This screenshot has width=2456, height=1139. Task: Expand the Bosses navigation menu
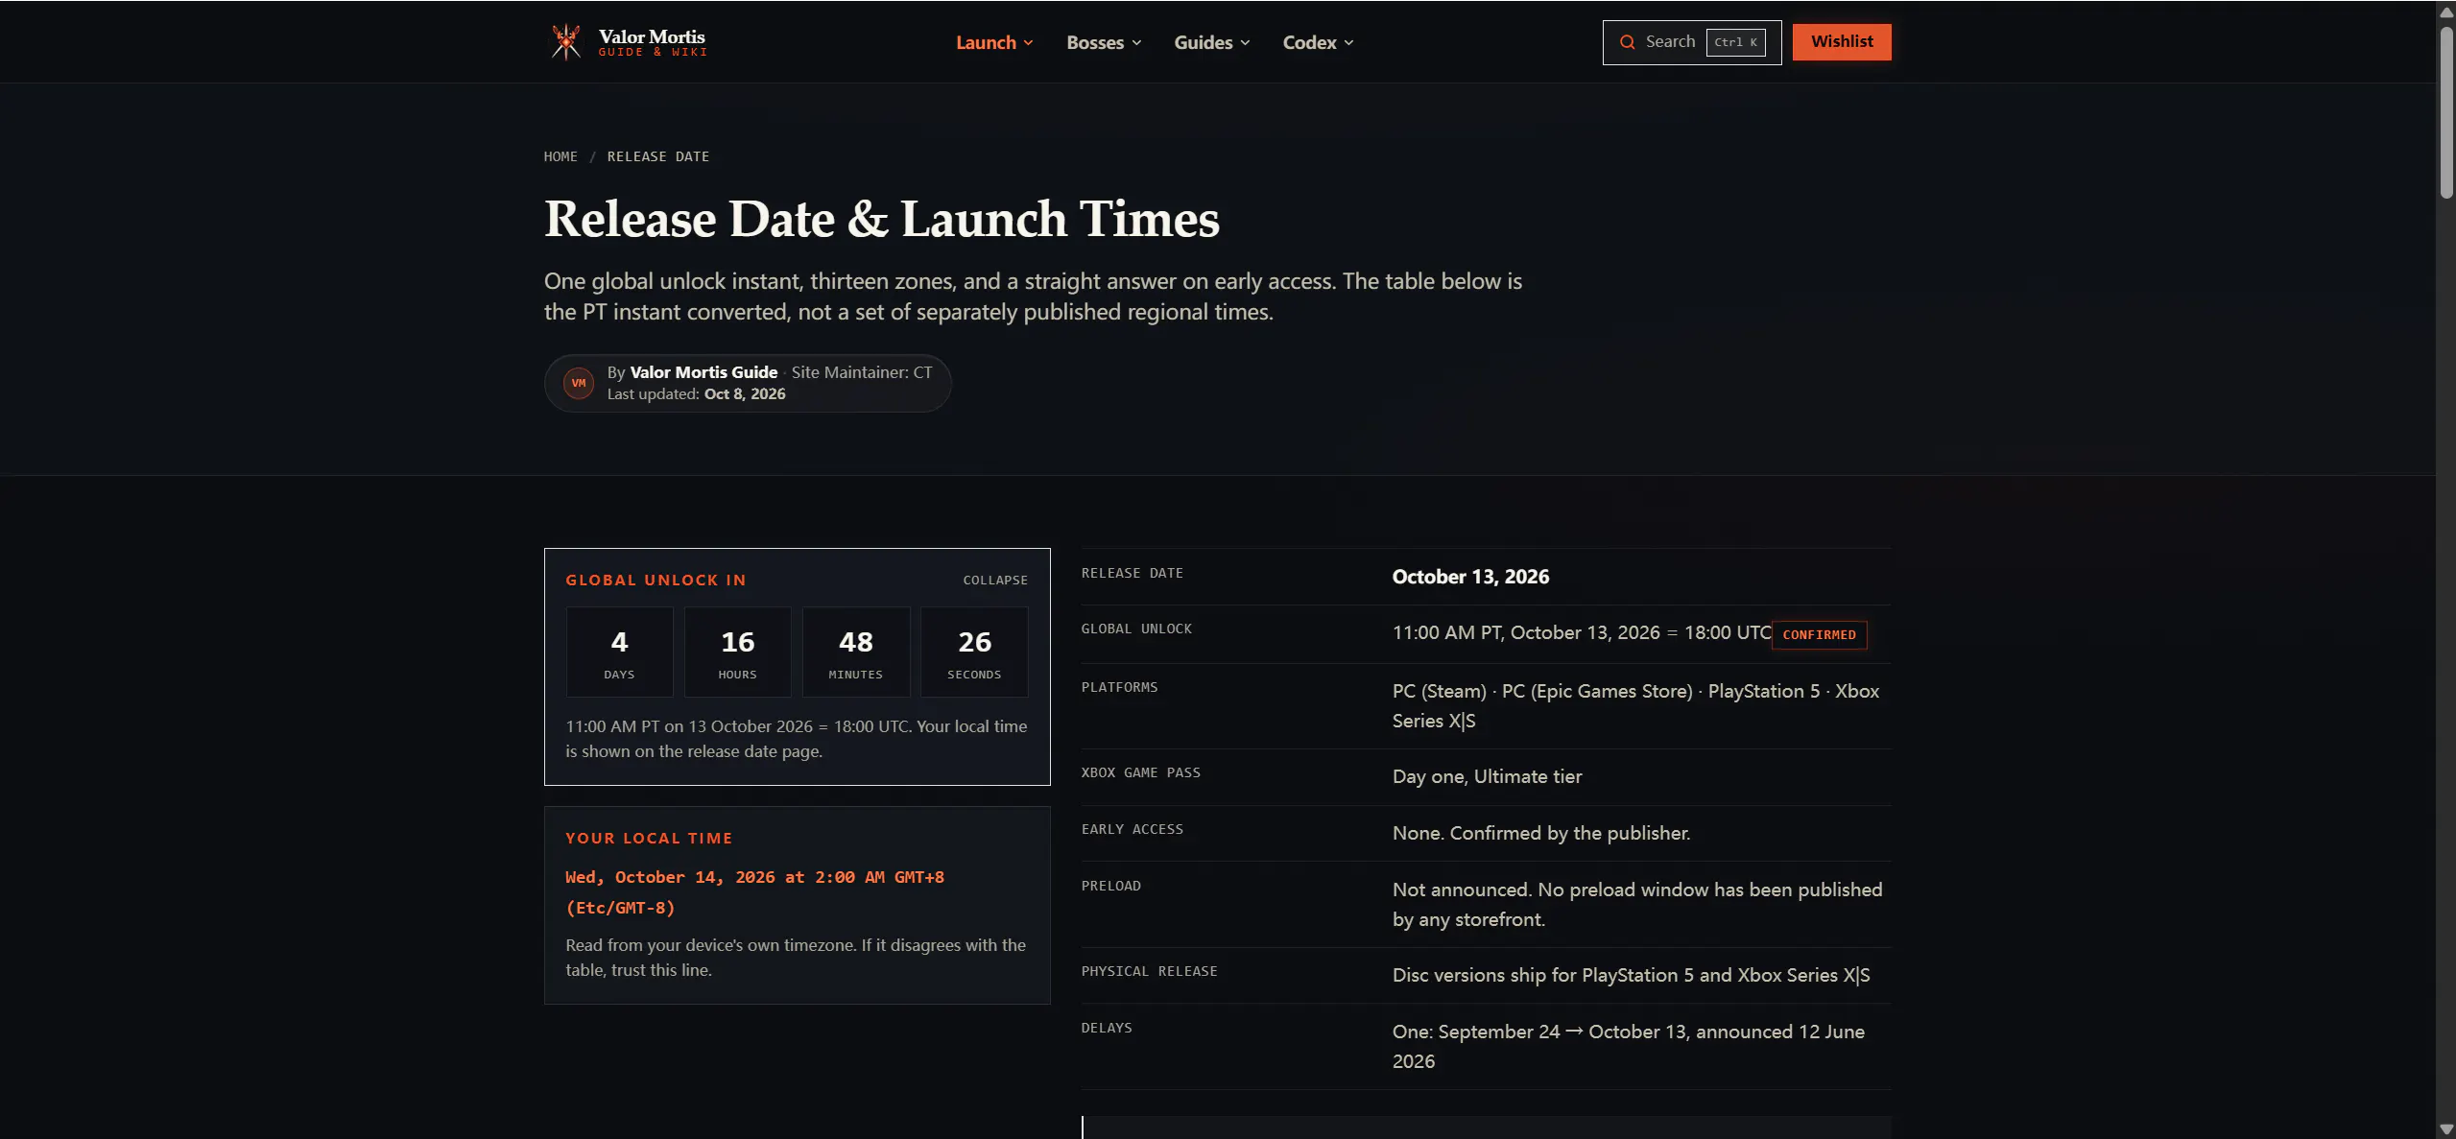coord(1104,42)
